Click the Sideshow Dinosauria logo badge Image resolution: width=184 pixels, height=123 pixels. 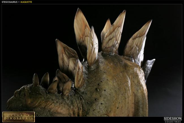coord(18,116)
